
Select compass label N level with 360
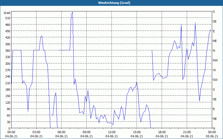pos(214,51)
